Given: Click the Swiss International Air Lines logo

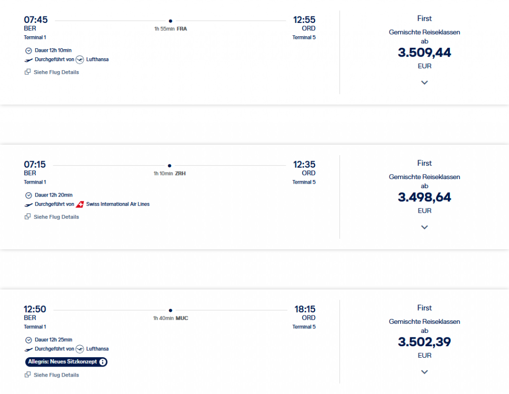Looking at the screenshot, I should pos(80,204).
